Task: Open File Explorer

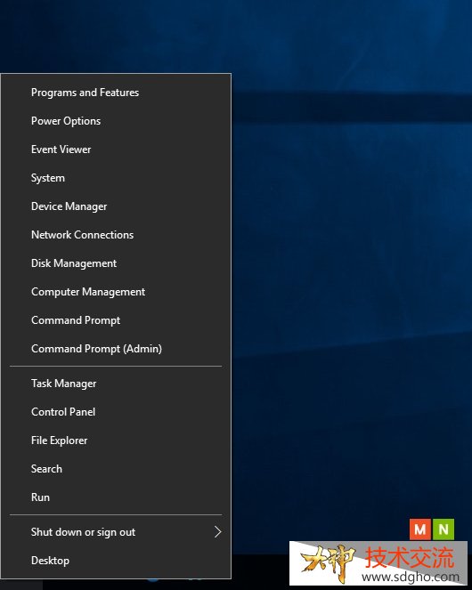Action: 116,440
